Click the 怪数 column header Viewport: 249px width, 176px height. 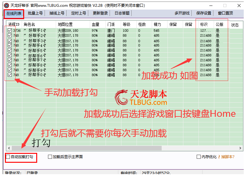coord(144,24)
